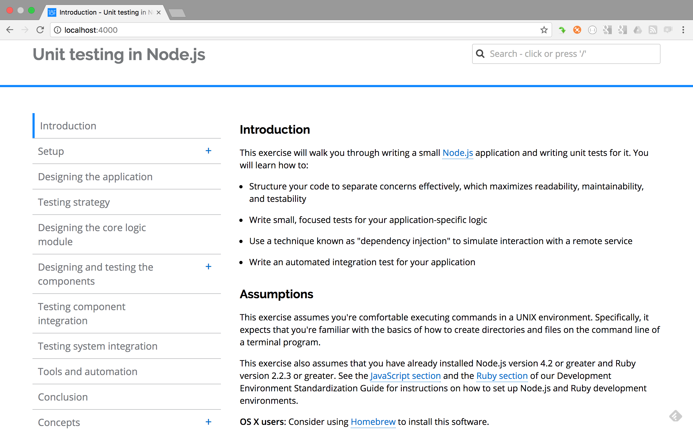Viewport: 693px width, 433px height.
Task: Click the 'OS X users:' bold text
Action: [x=263, y=422]
